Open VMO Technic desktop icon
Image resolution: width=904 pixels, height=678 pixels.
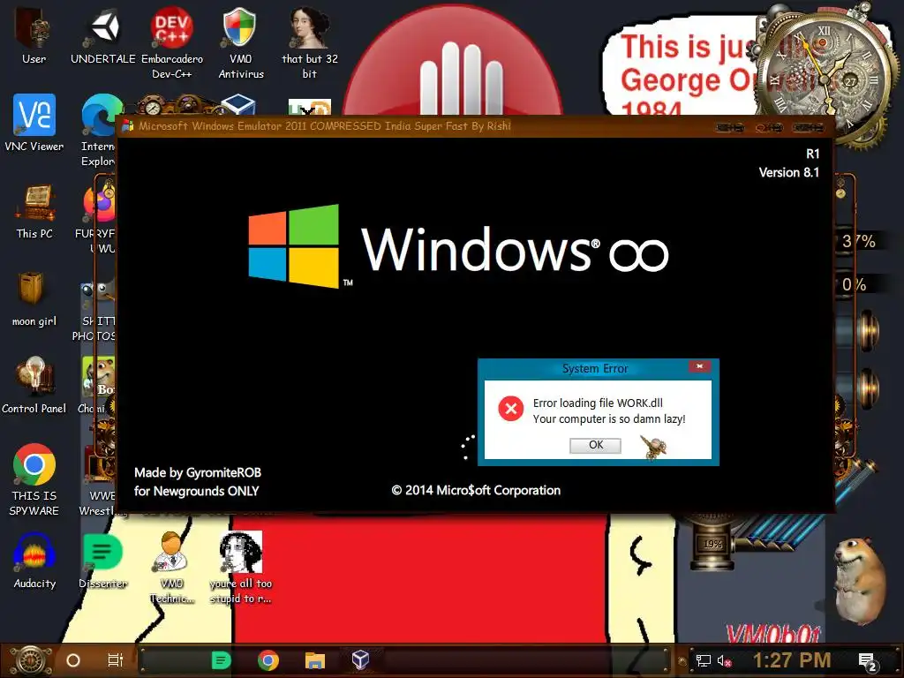point(172,568)
